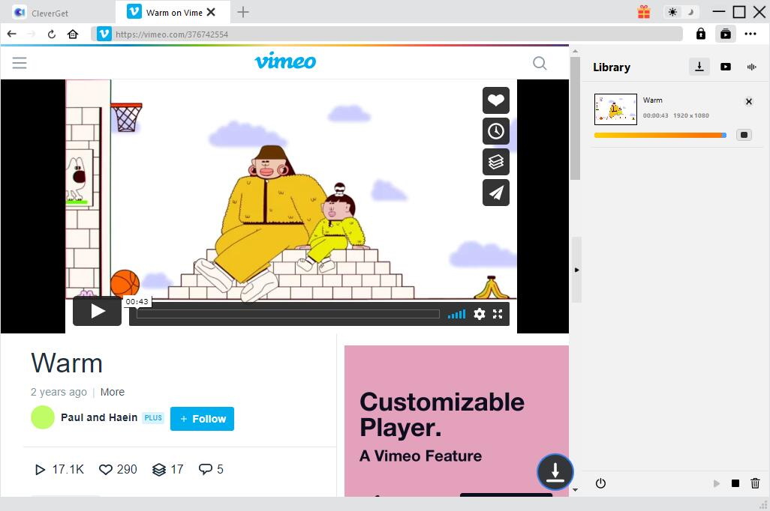Open the video library tab
The width and height of the screenshot is (770, 511).
(725, 67)
